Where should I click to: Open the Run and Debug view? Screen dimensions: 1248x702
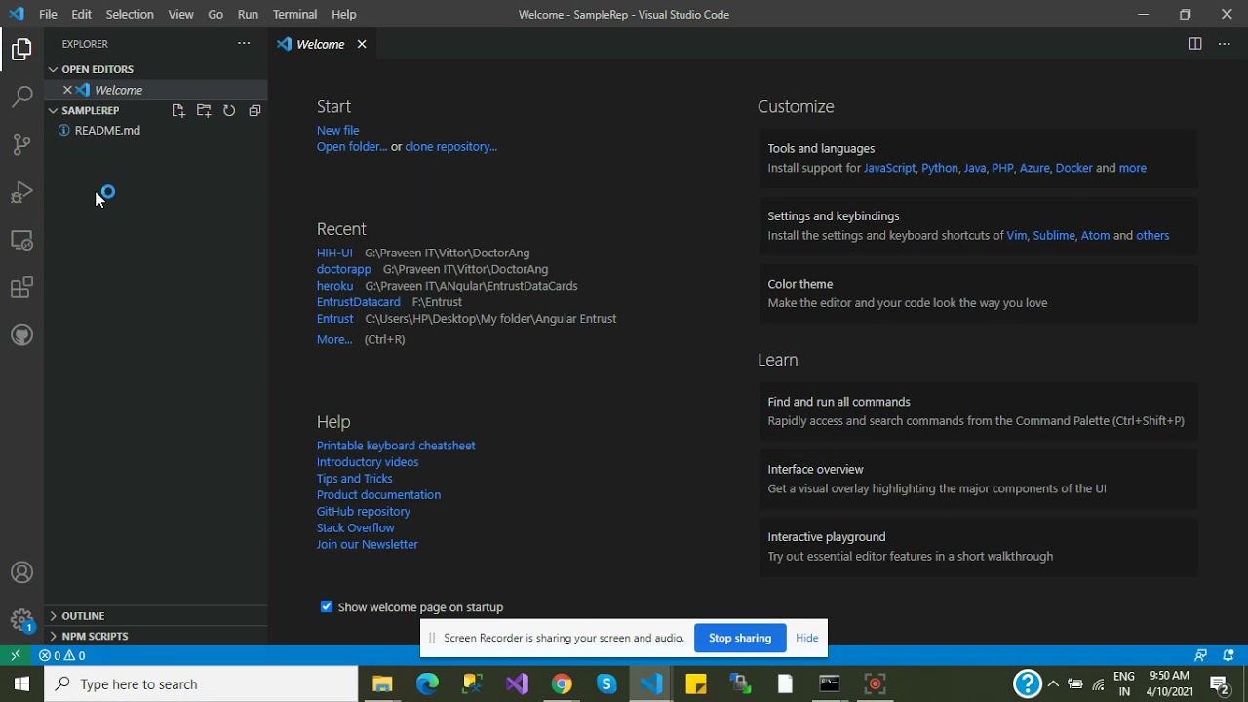pyautogui.click(x=21, y=192)
